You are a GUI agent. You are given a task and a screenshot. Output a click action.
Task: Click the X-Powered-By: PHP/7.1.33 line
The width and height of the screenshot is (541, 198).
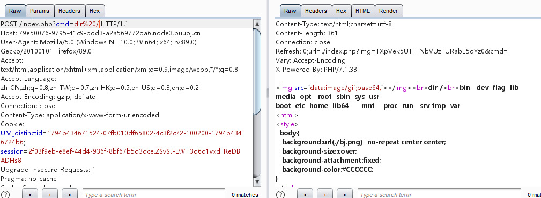point(316,69)
